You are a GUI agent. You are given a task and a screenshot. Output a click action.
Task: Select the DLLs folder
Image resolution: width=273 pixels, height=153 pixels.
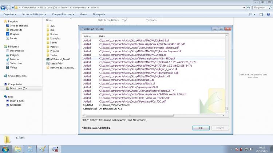tap(51, 30)
